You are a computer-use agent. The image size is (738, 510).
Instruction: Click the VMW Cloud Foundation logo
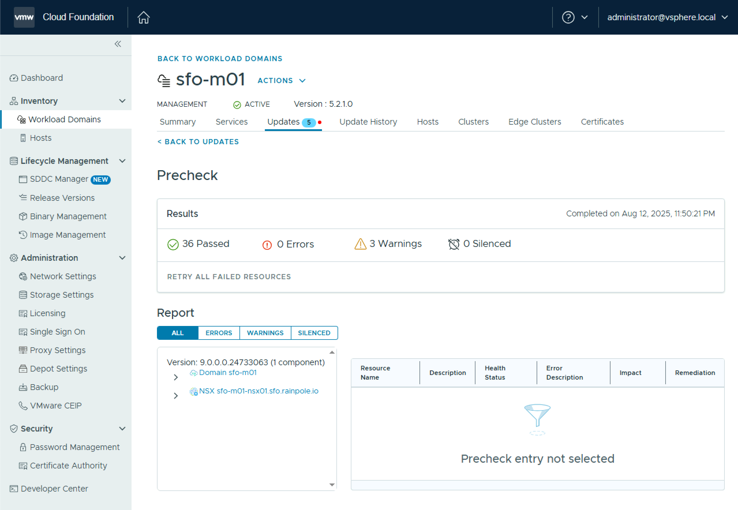[24, 17]
